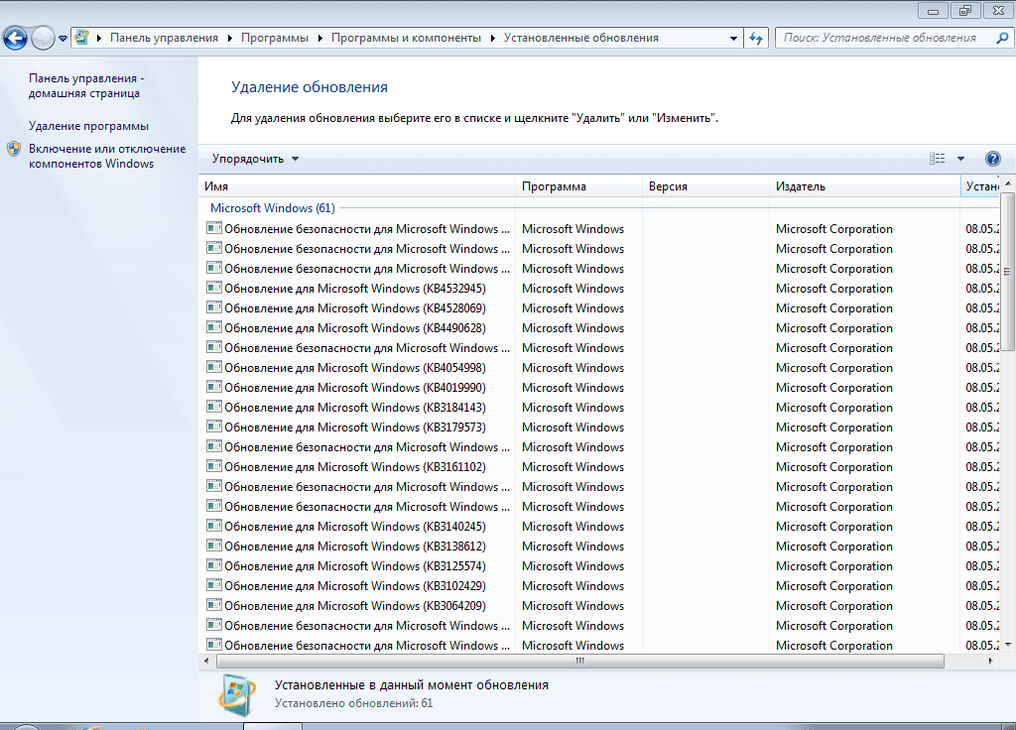Open the help question mark icon
The image size is (1016, 730).
992,159
